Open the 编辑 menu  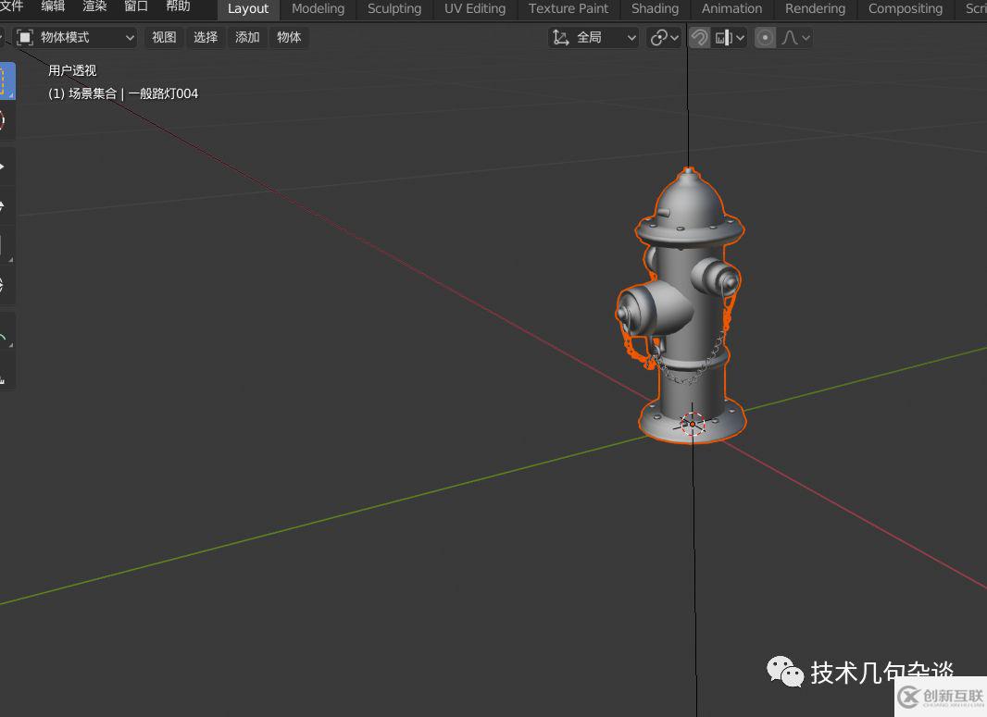pyautogui.click(x=53, y=6)
